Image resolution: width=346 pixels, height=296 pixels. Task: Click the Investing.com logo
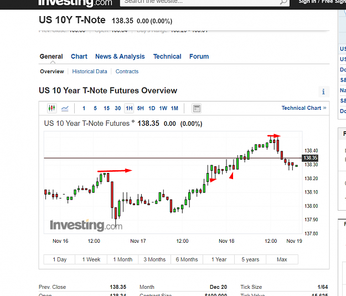[75, 3]
